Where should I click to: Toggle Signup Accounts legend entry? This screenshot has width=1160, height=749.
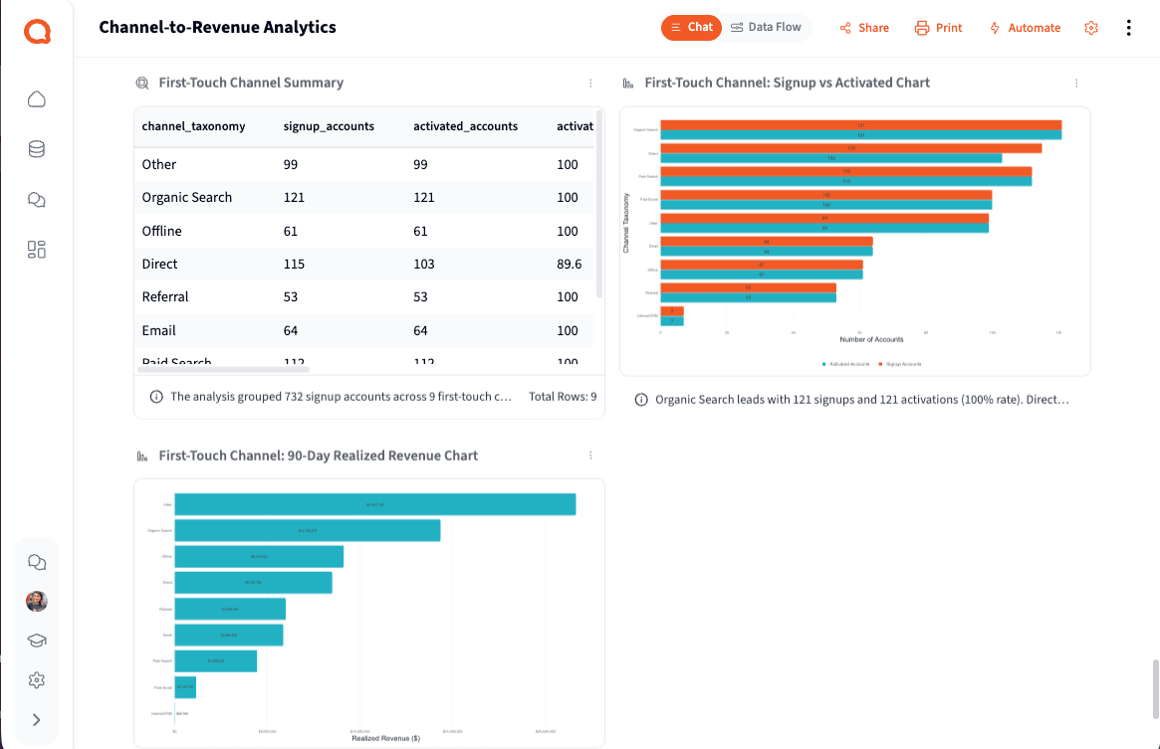[899, 364]
